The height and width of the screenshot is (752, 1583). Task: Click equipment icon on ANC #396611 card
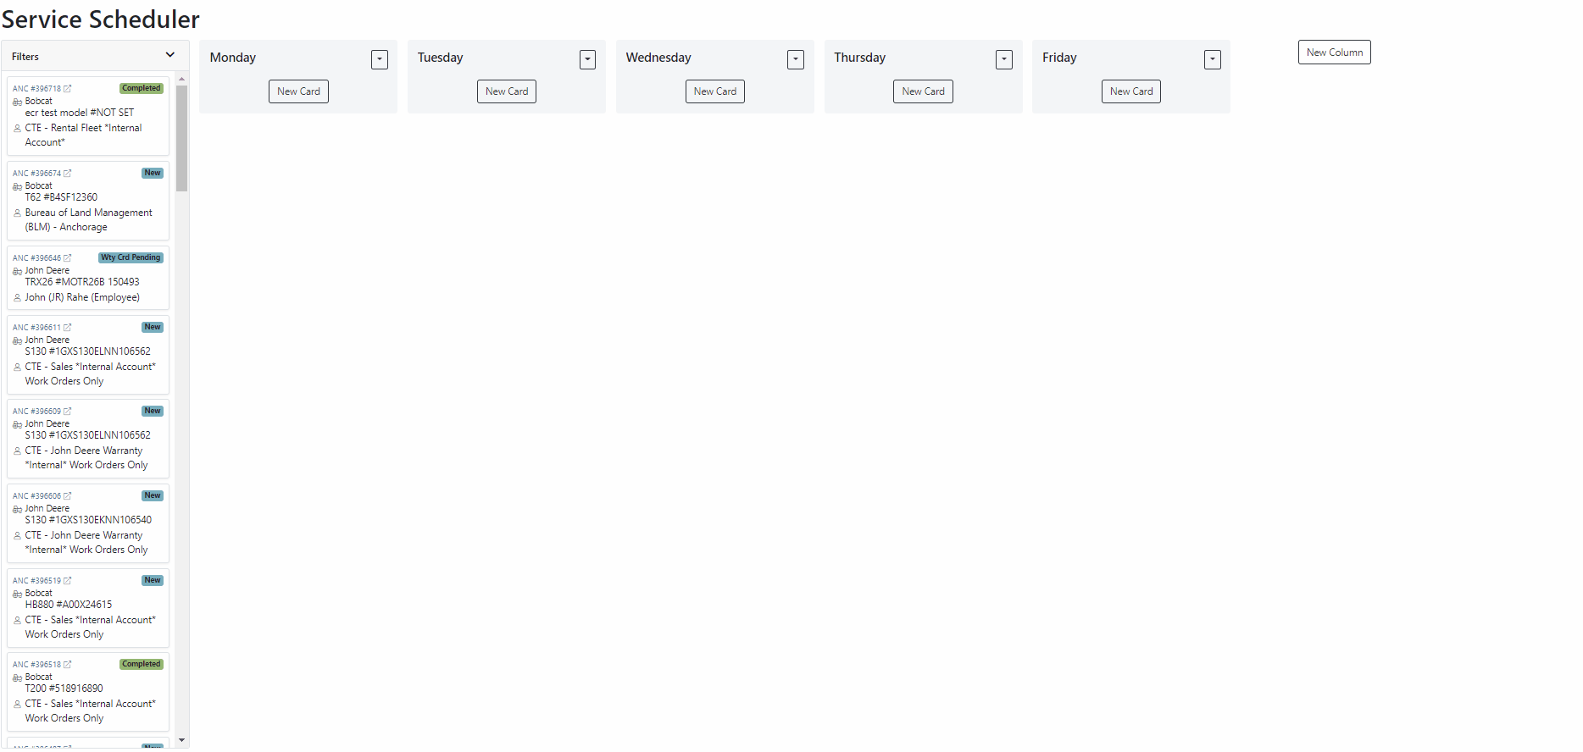(17, 340)
